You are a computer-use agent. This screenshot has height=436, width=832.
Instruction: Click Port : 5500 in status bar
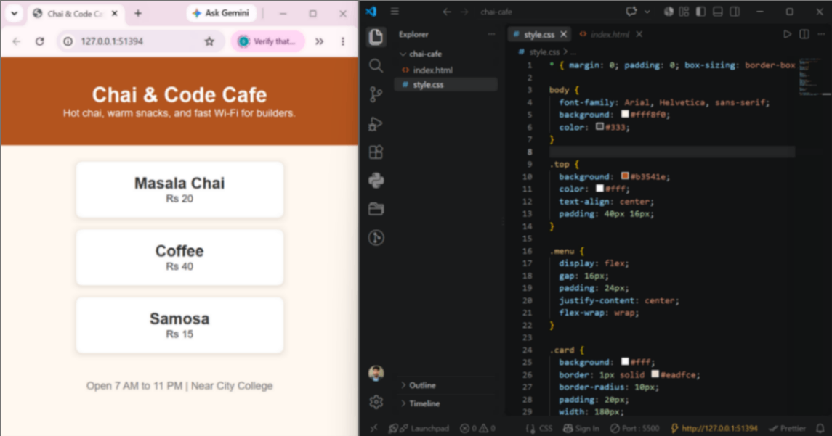click(634, 428)
